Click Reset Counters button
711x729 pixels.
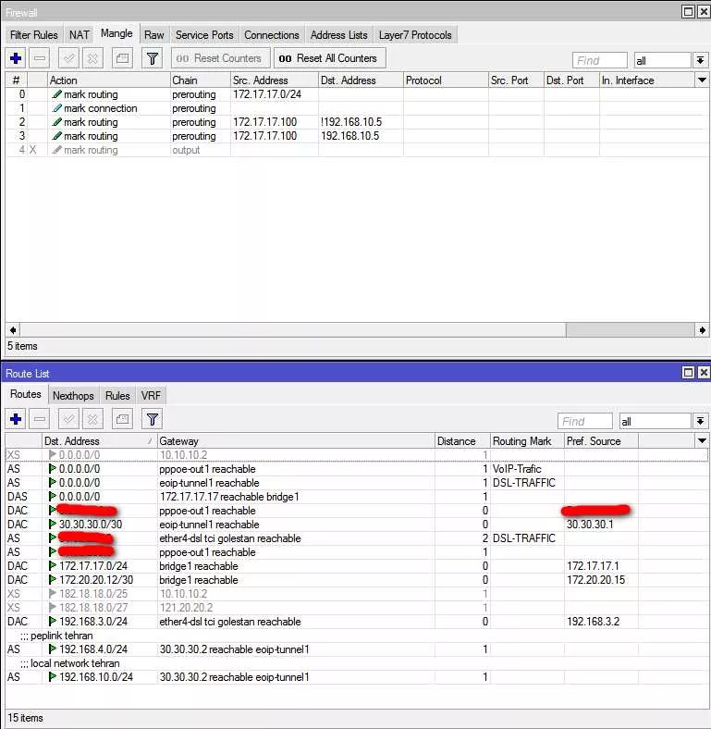220,58
